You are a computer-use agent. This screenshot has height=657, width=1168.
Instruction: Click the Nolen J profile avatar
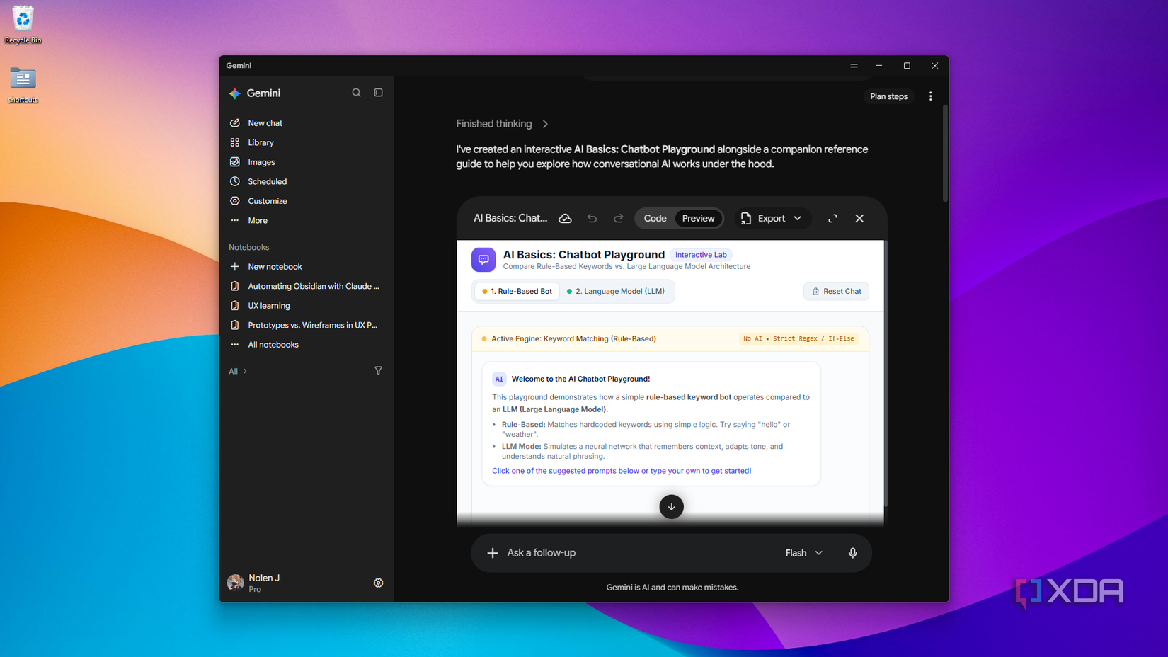236,583
